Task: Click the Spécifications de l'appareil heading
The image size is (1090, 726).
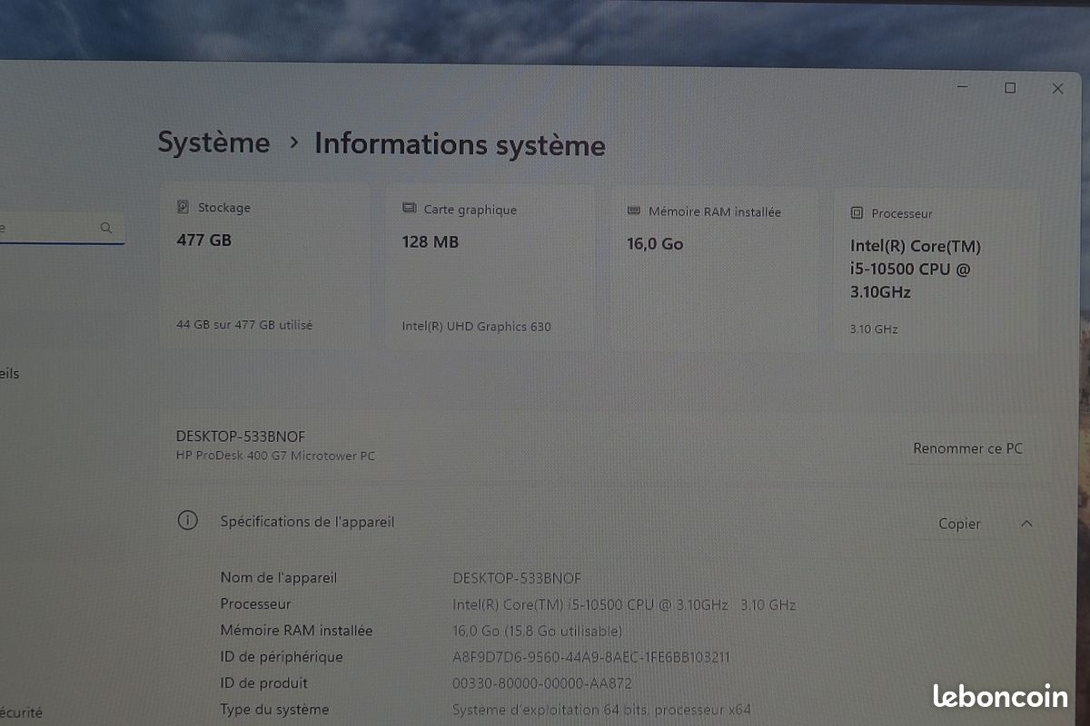Action: pos(308,522)
